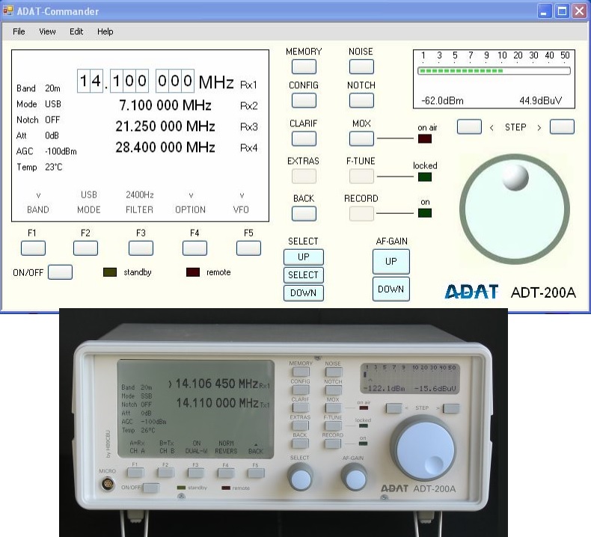This screenshot has width=591, height=537.
Task: Open the Help menu
Action: click(x=105, y=31)
